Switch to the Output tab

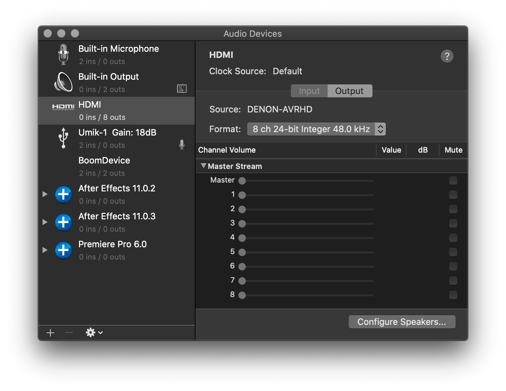pos(350,91)
